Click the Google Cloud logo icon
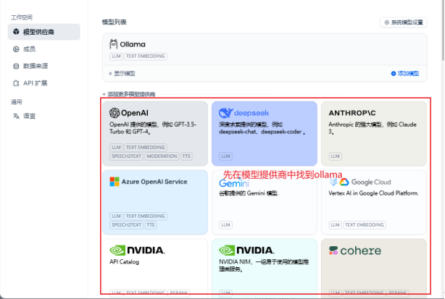 click(x=344, y=182)
